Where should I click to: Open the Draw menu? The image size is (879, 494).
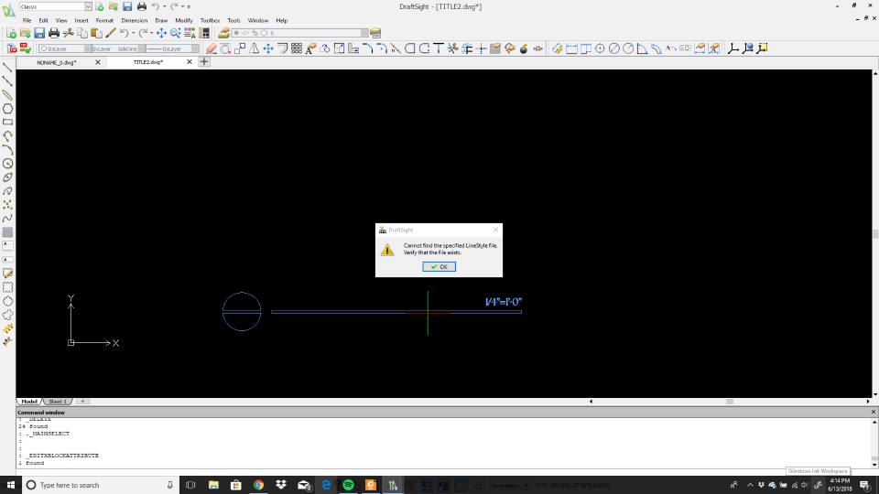click(161, 20)
